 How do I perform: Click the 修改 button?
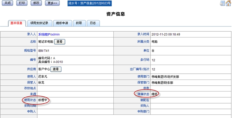coord(36,3)
